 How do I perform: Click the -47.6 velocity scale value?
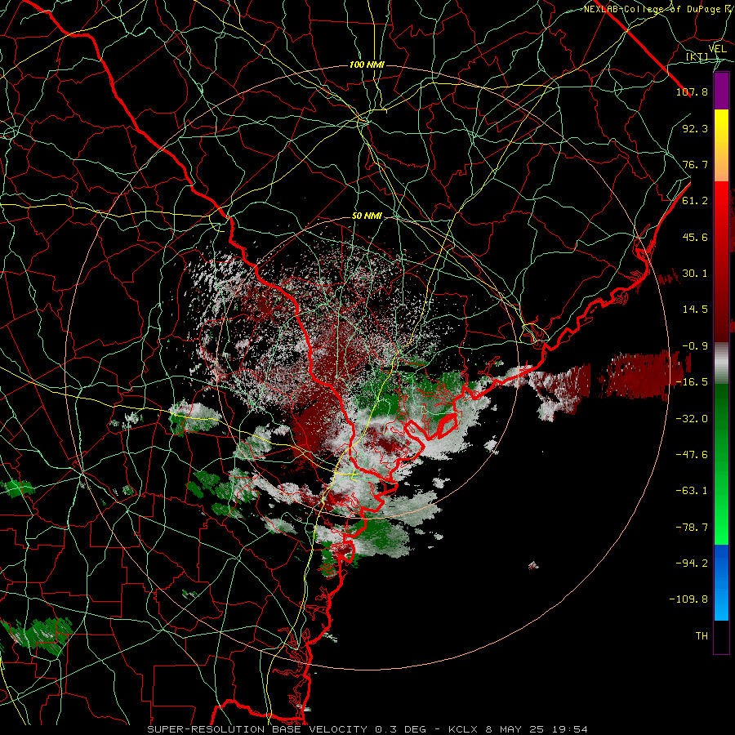(x=692, y=455)
